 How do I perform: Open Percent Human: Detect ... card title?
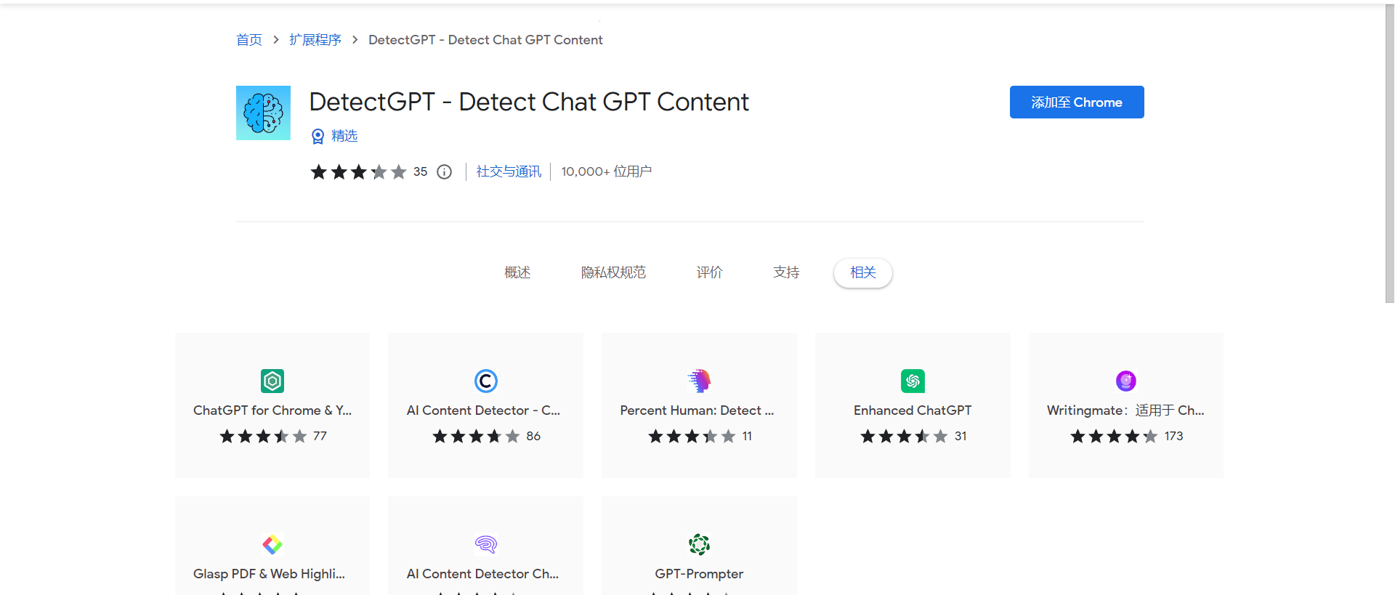[x=697, y=410]
